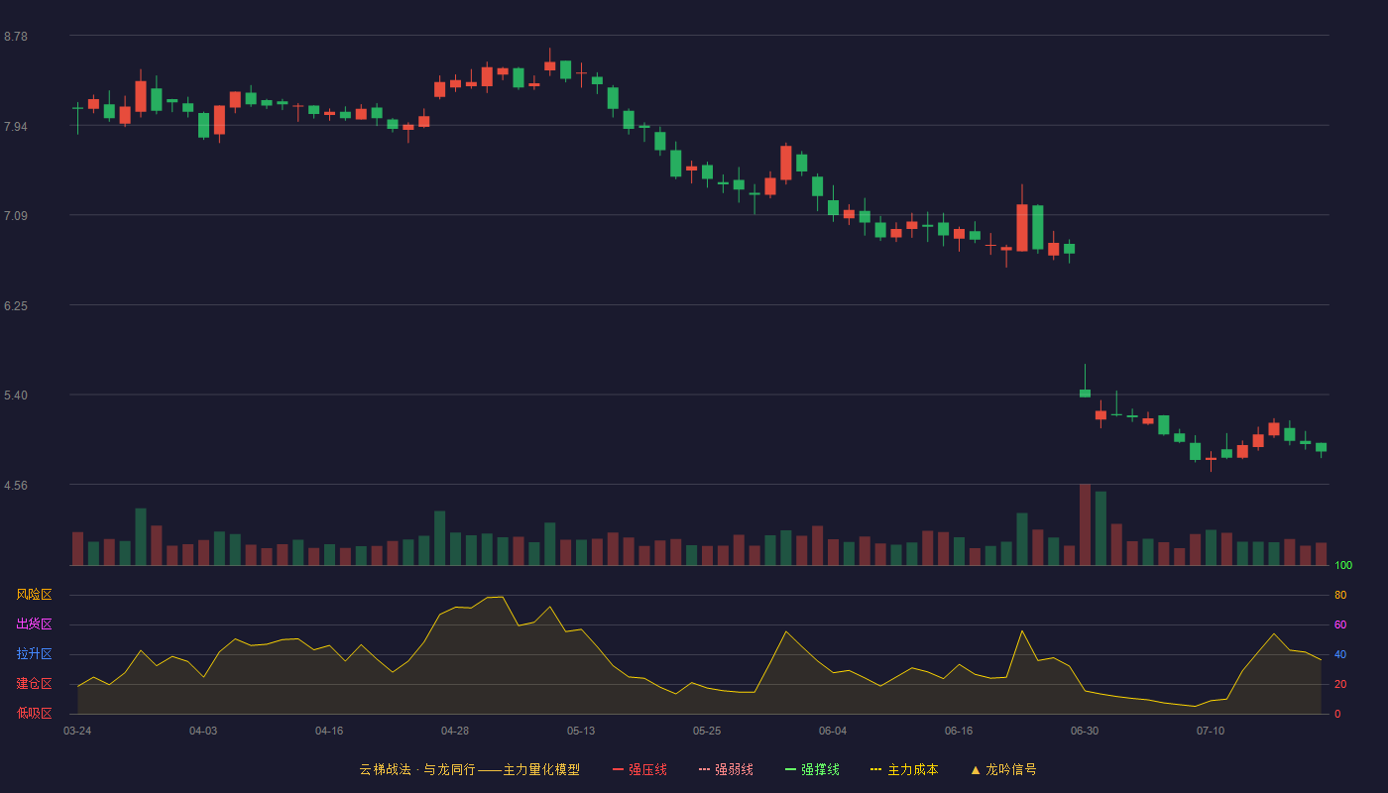Click the 4.56 price axis label

point(16,486)
